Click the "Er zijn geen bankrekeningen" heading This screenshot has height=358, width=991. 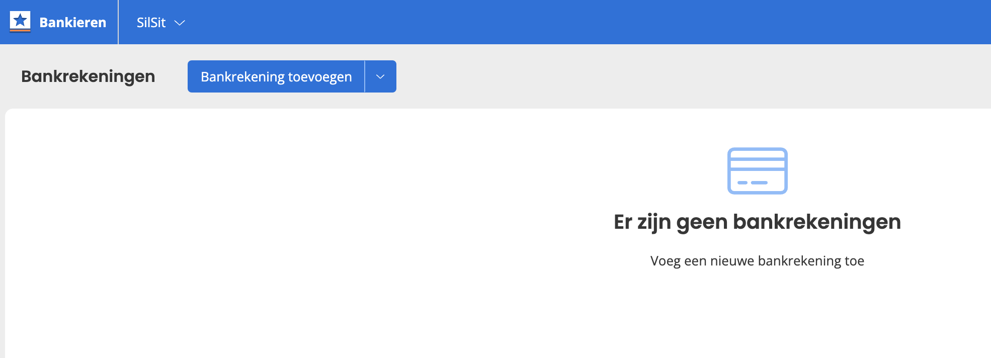[x=757, y=222]
